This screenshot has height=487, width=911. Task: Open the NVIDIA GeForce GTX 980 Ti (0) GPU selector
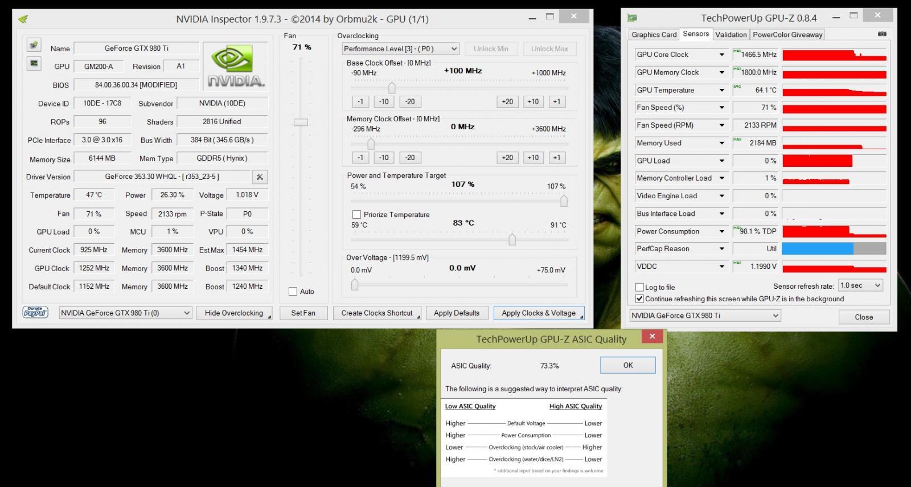[125, 313]
